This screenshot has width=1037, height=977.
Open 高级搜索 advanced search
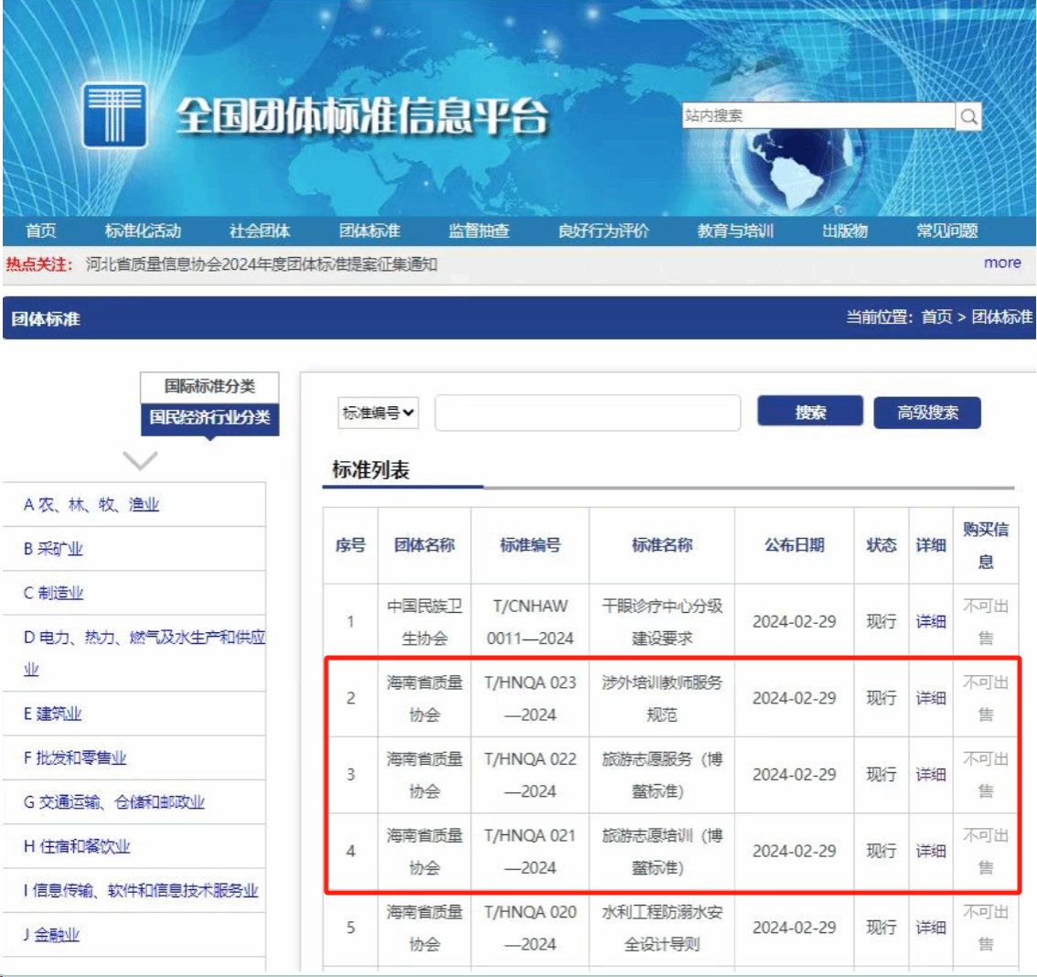point(927,413)
